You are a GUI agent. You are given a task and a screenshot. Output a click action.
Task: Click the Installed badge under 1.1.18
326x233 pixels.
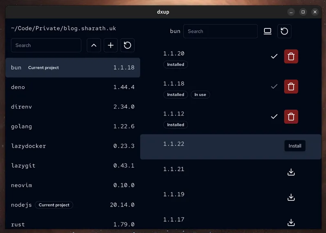point(176,95)
